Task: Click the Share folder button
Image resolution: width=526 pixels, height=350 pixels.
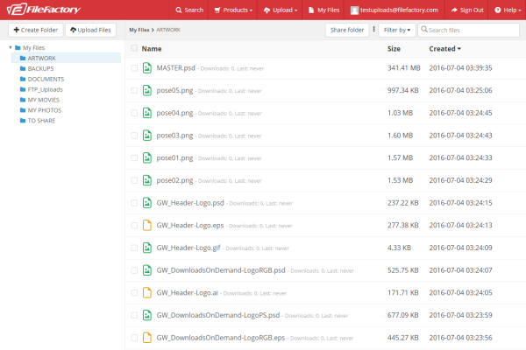Action: point(346,30)
